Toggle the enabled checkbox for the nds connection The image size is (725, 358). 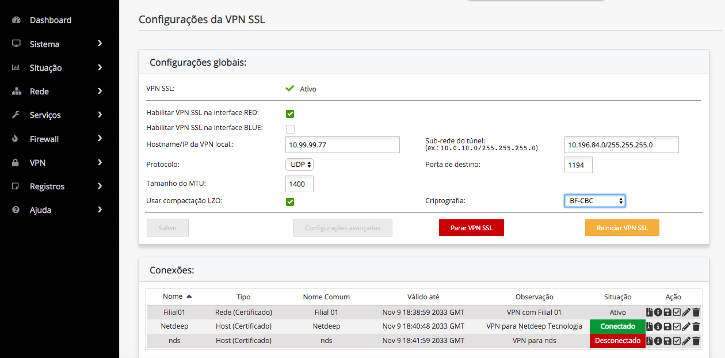click(677, 341)
